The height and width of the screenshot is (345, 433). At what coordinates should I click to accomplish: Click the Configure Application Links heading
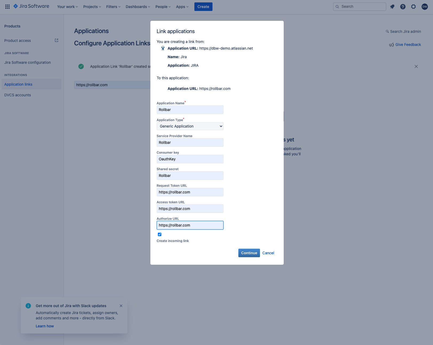click(x=112, y=43)
